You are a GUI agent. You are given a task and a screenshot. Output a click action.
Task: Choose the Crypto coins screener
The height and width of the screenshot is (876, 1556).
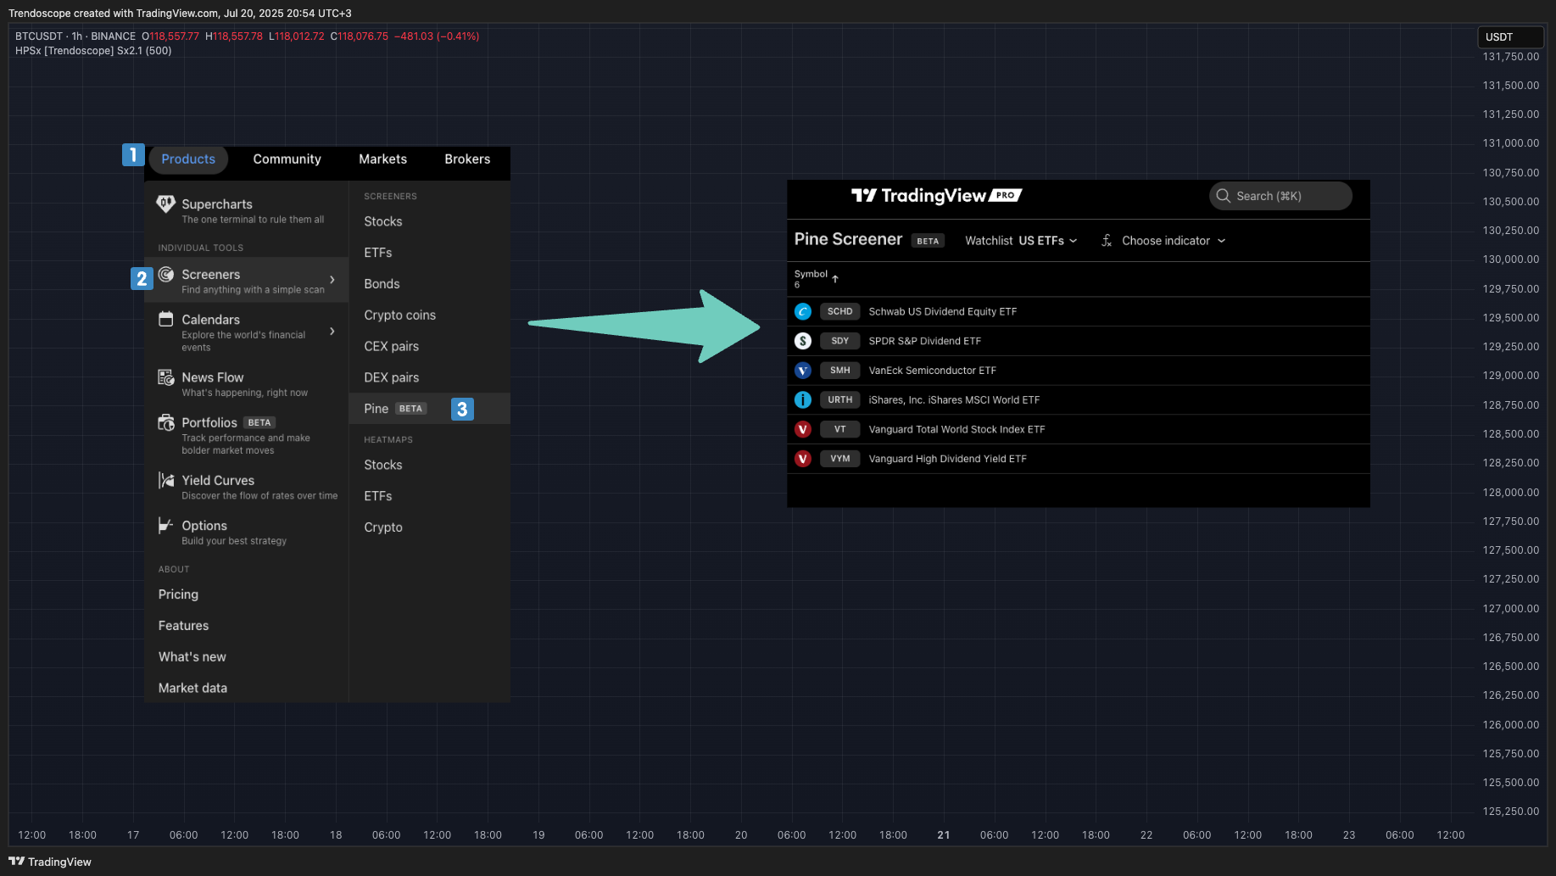(400, 315)
